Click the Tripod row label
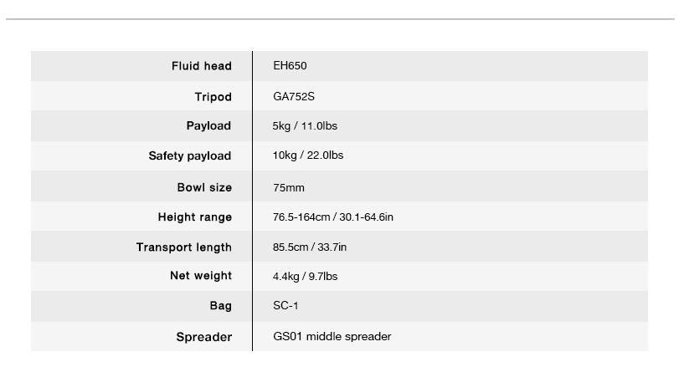Viewport: 684px width, 367px height. point(213,97)
